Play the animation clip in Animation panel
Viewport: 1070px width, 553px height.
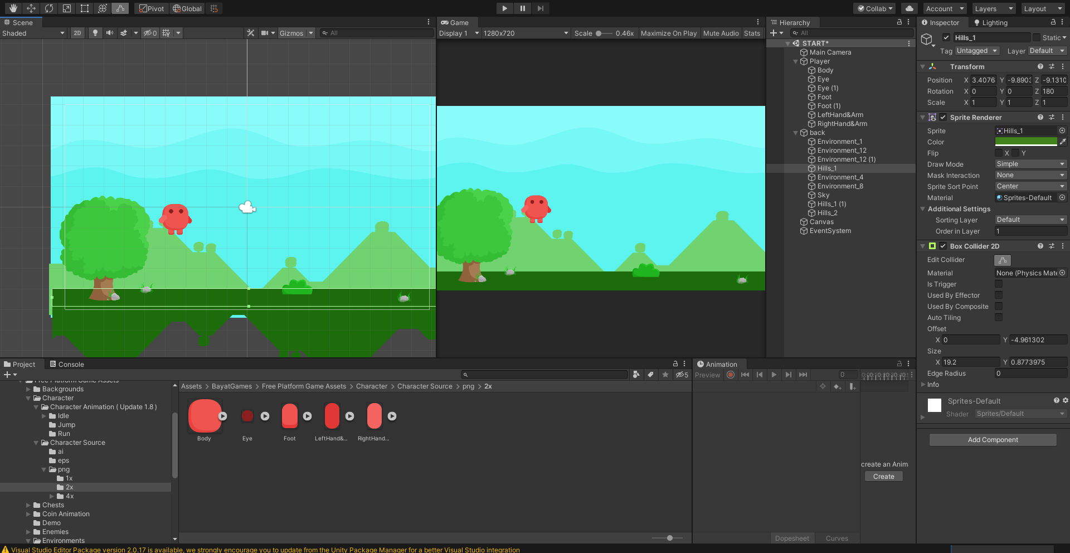pos(774,375)
